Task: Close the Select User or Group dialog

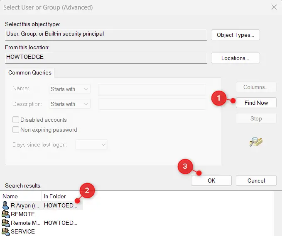Action: click(274, 7)
